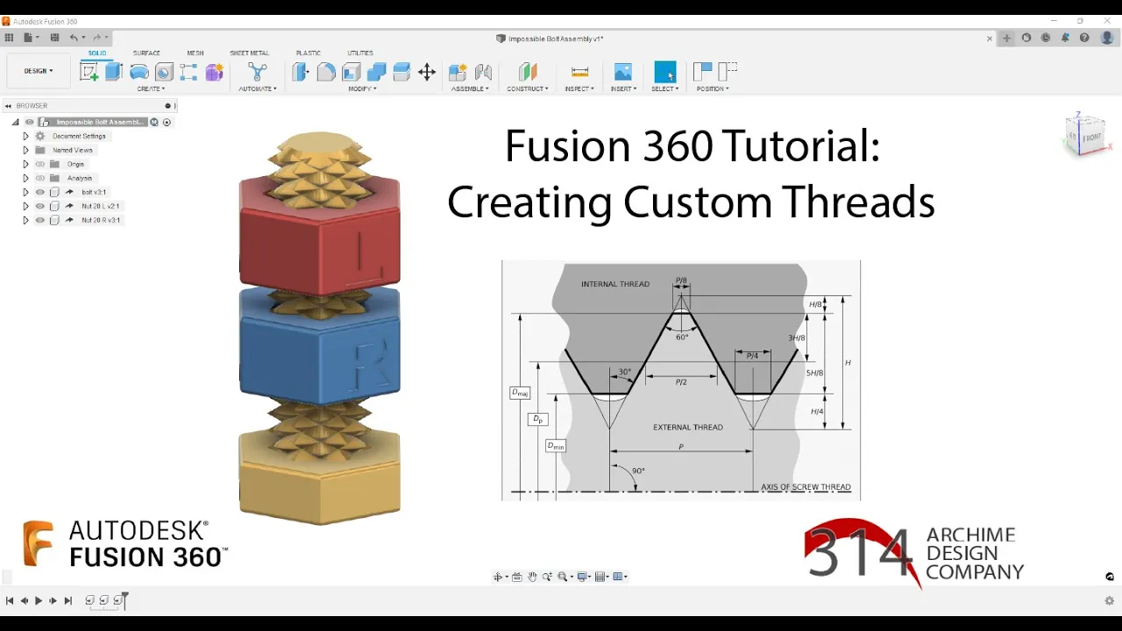Screen dimensions: 1122x631
Task: Show the Analysis folder
Action: pyautogui.click(x=39, y=178)
